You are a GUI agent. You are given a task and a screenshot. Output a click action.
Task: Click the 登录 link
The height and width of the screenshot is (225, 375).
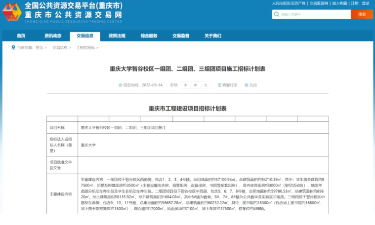click(366, 3)
